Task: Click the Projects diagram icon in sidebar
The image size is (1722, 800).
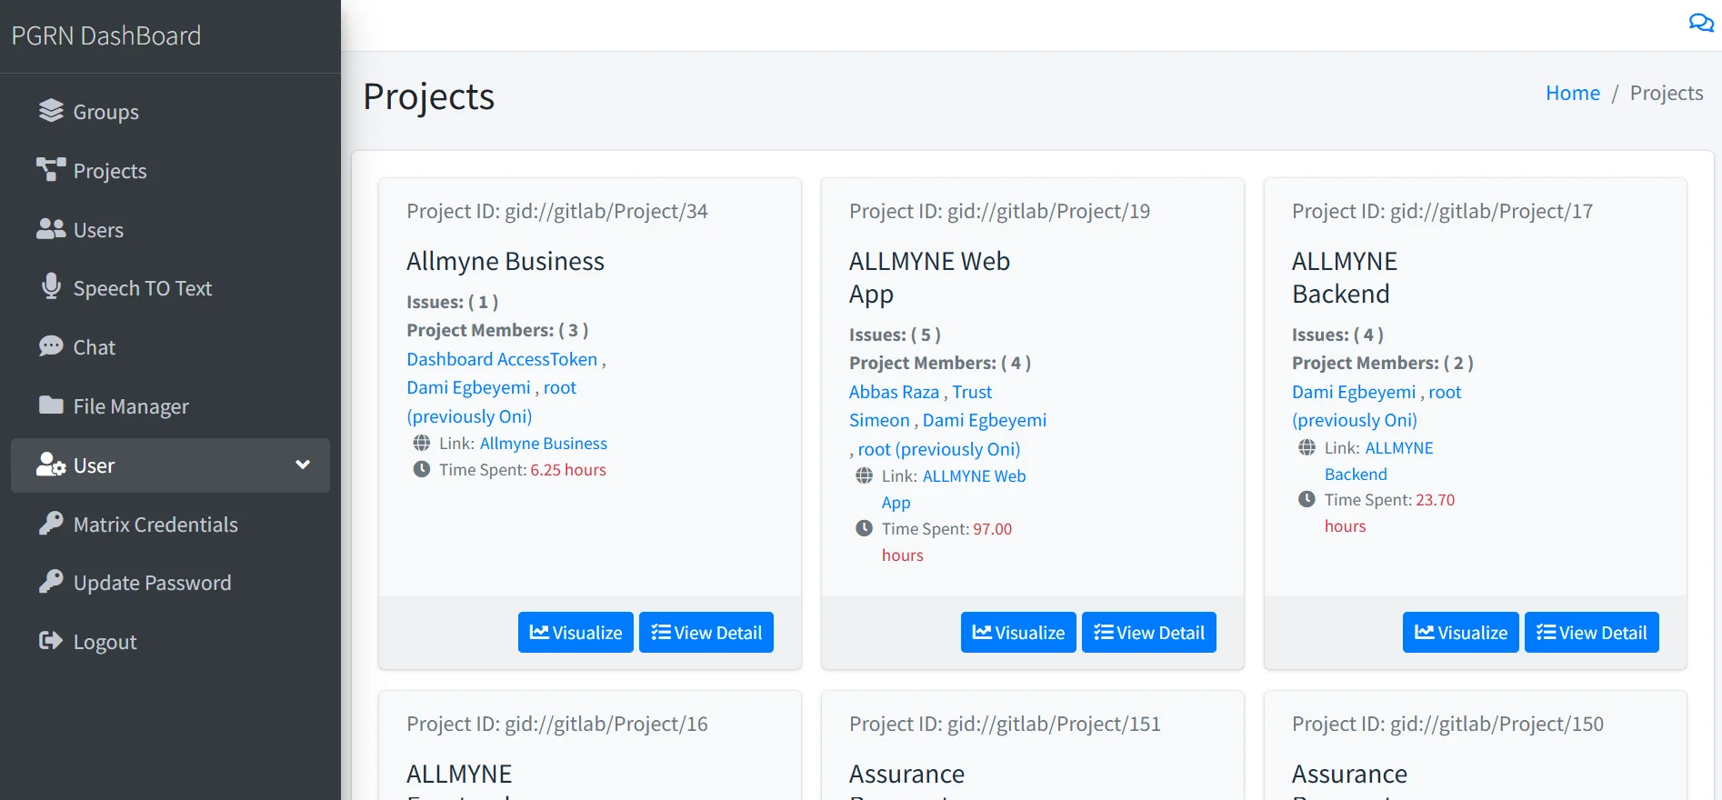Action: tap(51, 170)
